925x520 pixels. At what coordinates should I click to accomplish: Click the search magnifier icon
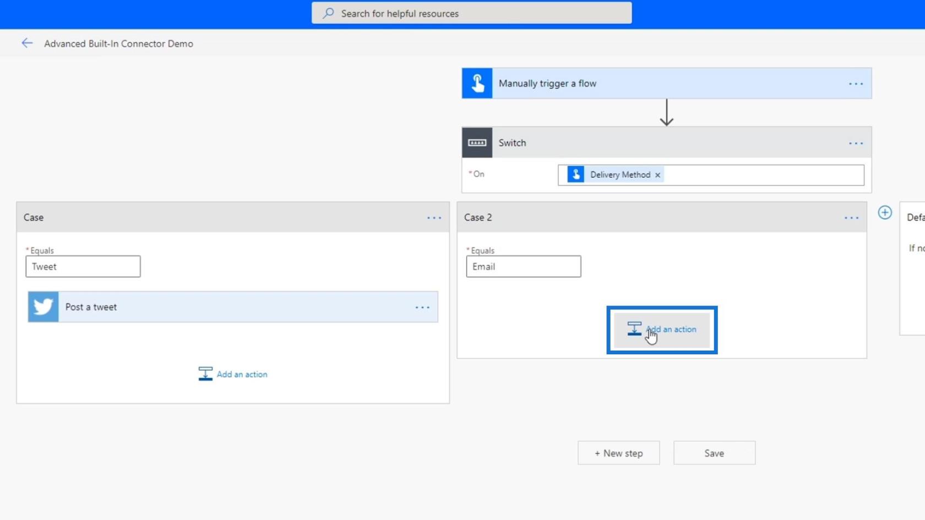(328, 13)
